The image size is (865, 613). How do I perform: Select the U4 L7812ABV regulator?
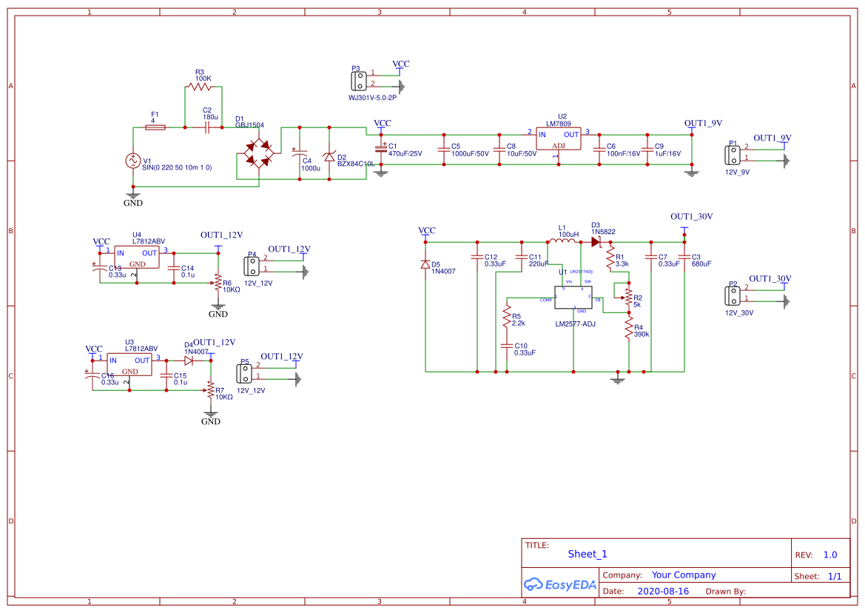135,257
